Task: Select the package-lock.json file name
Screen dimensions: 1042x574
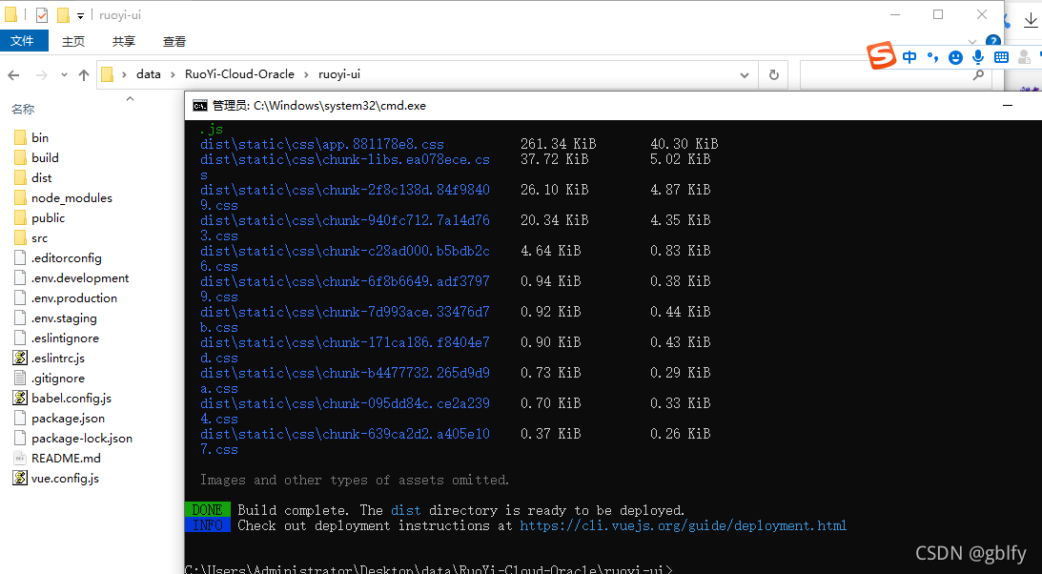Action: click(82, 438)
